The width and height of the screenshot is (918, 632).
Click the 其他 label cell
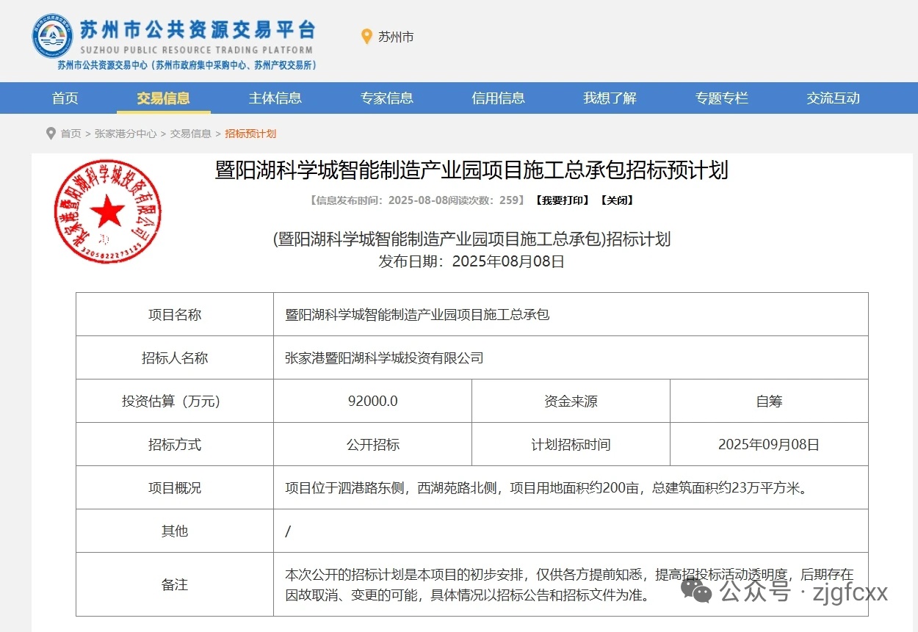pos(175,531)
